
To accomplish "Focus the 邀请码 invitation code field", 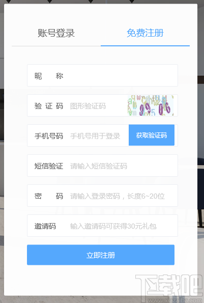I will coord(102,226).
